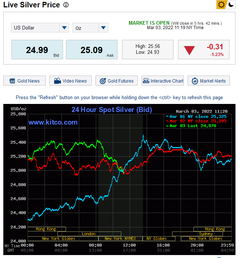Click the Video News camera icon

[x=57, y=81]
